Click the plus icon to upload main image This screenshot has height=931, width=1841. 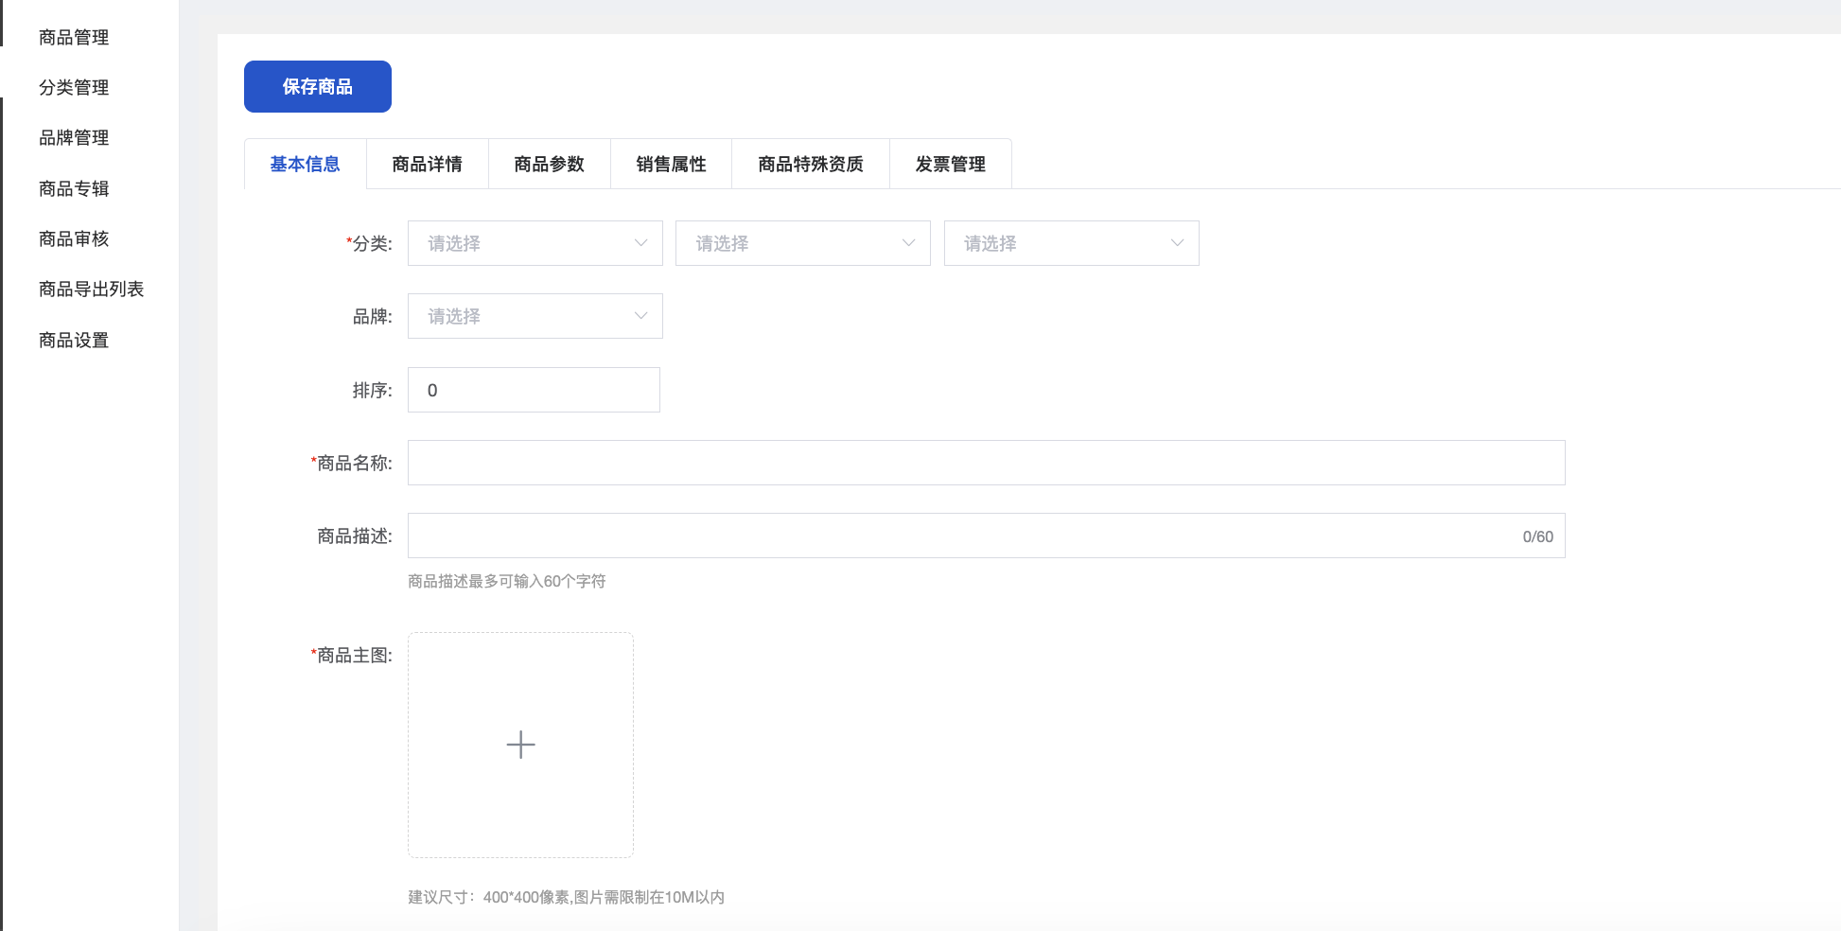tap(520, 745)
